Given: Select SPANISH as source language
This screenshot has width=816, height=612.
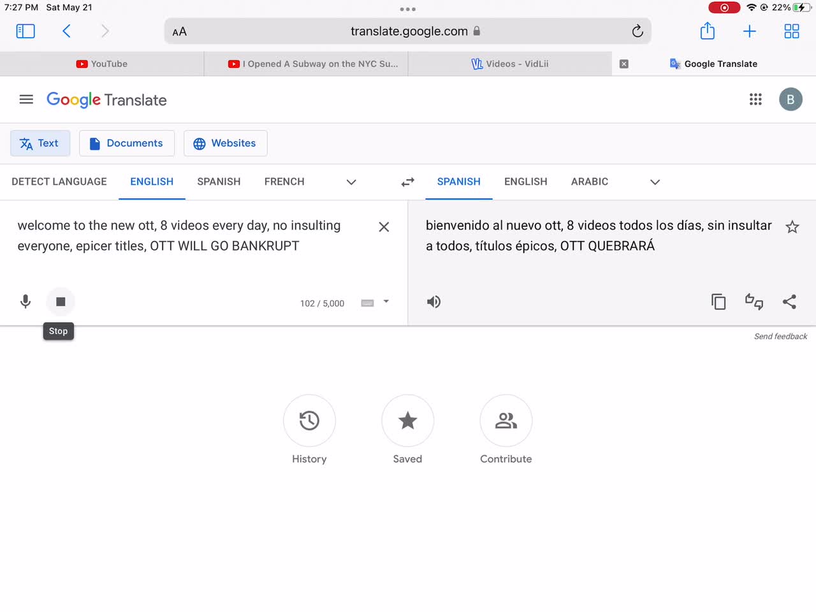Looking at the screenshot, I should (219, 182).
